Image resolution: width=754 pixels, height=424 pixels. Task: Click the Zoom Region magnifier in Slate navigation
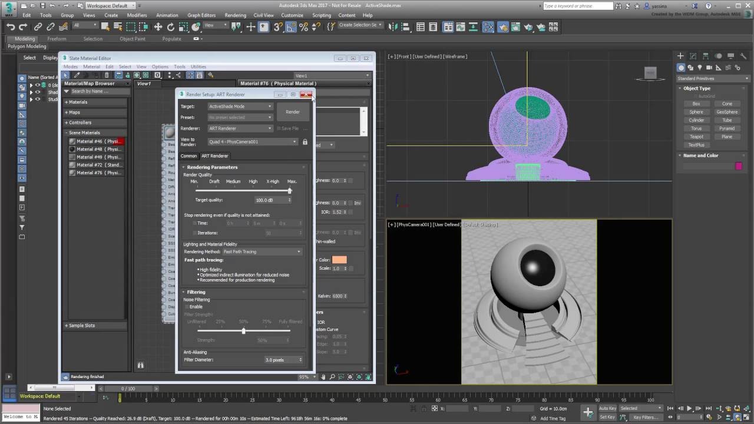tap(342, 377)
